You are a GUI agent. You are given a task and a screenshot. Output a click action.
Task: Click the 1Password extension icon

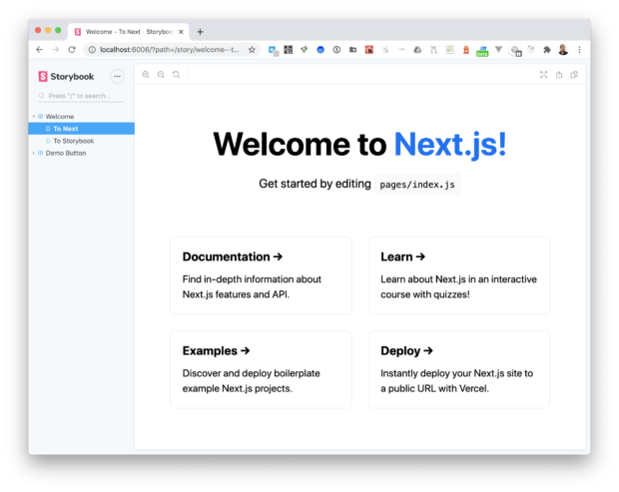336,50
